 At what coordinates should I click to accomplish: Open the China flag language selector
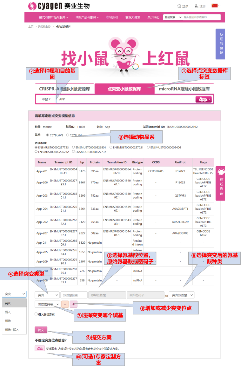tap(216, 6)
